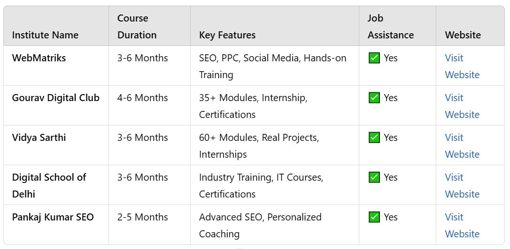Viewport: 510px width, 249px height.
Task: Select the WebMatriks institute name cell
Action: [x=39, y=59]
